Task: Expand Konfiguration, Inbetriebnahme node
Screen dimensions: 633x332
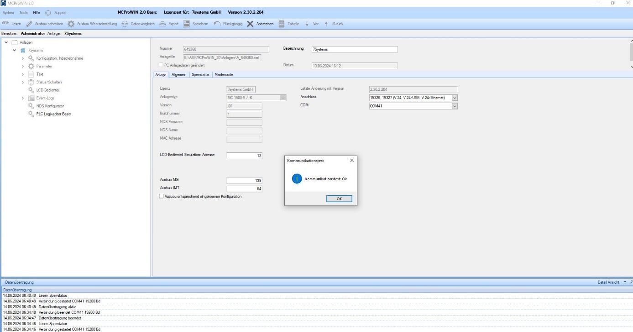Action: 23,58
